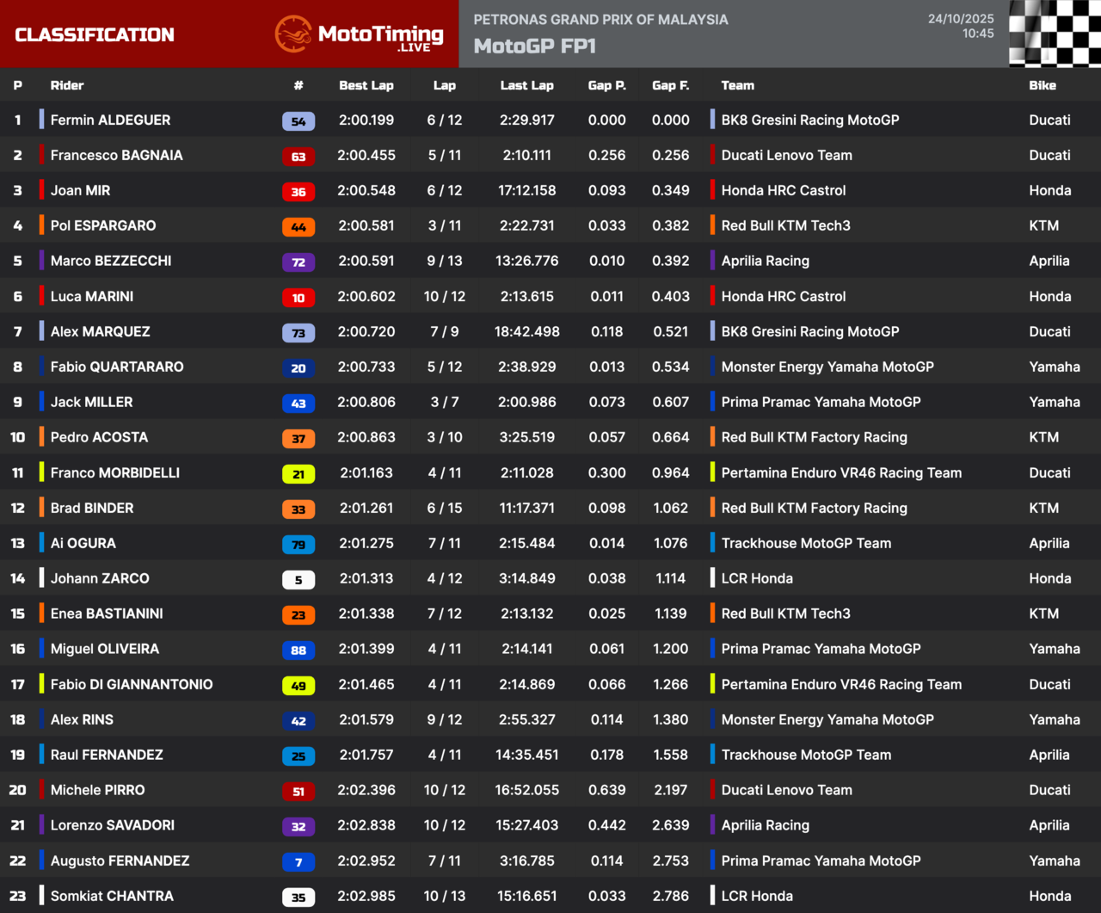Select Francesco Bagnaia's number 63 badge
Viewport: 1101px width, 913px height.
coord(298,157)
